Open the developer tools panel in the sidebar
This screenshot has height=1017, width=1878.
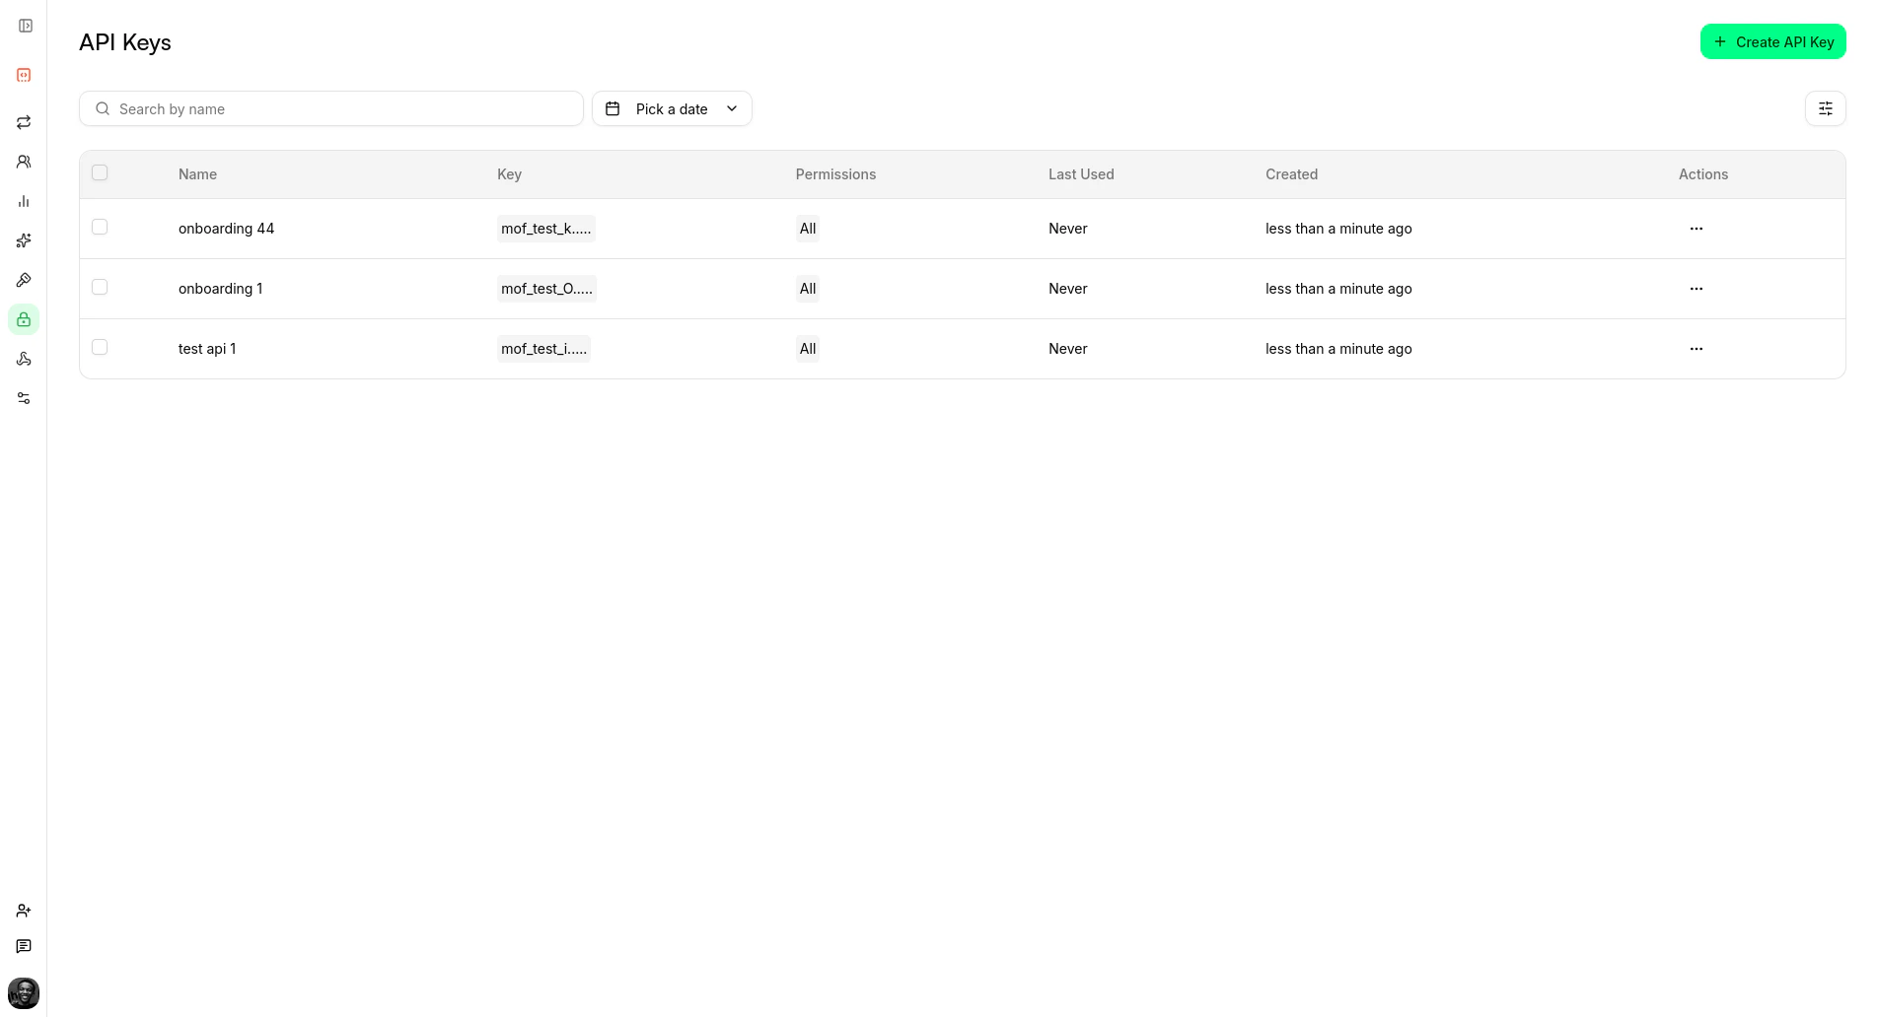pyautogui.click(x=24, y=75)
